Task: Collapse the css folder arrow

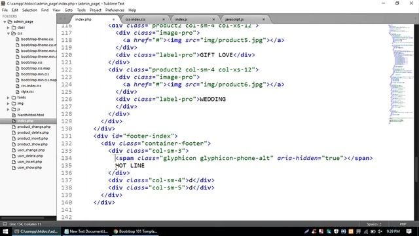Action: [9, 33]
